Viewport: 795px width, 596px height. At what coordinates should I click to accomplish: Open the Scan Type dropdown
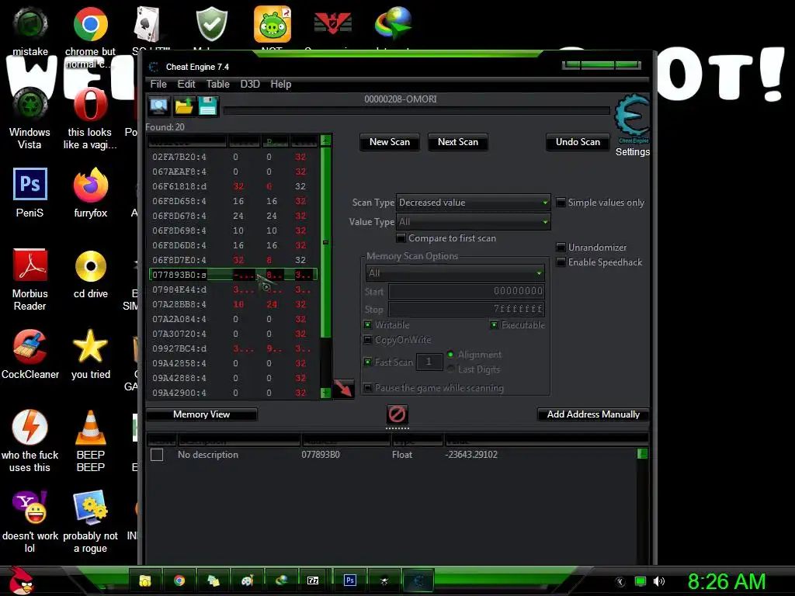pos(473,203)
